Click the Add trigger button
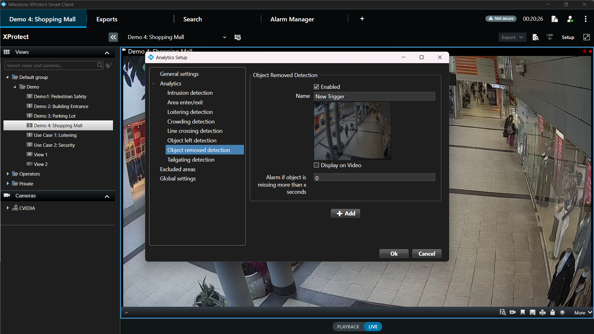The height and width of the screenshot is (334, 594). tap(345, 213)
